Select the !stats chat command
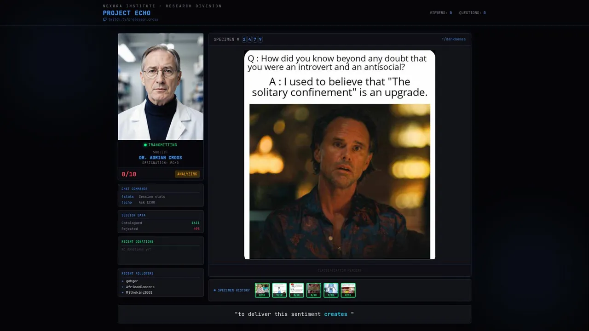This screenshot has width=589, height=331. 127,196
